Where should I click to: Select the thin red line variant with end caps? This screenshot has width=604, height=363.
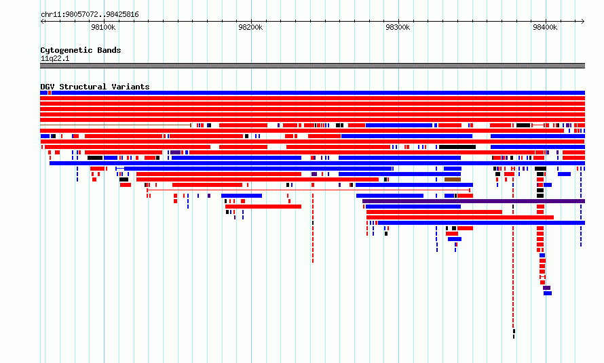tap(309, 190)
